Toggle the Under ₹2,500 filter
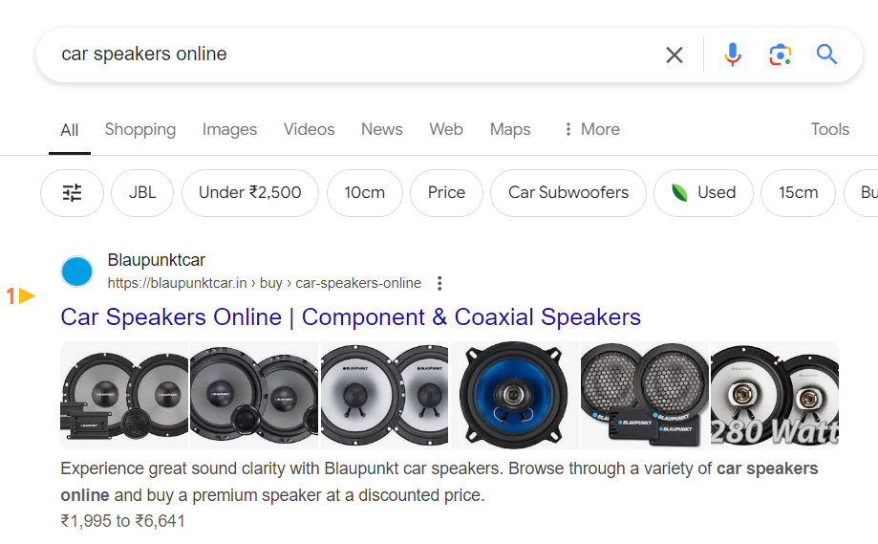Screen dimensions: 878x544 pos(249,193)
